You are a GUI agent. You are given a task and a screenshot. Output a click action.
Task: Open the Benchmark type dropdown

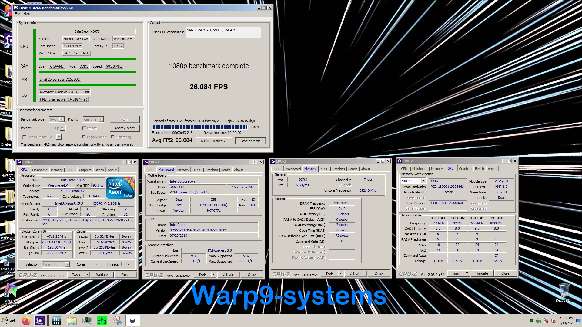point(57,119)
